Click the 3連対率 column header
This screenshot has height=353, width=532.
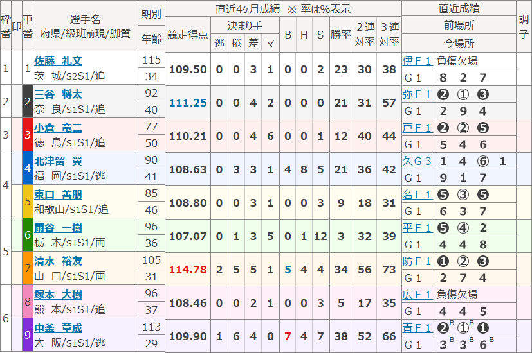pos(389,34)
